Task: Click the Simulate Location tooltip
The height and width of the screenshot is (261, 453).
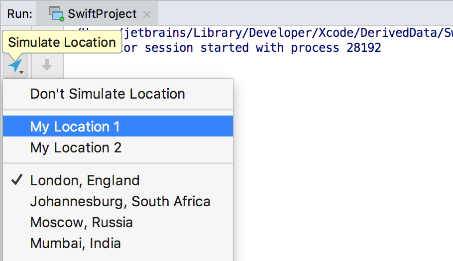Action: [62, 42]
